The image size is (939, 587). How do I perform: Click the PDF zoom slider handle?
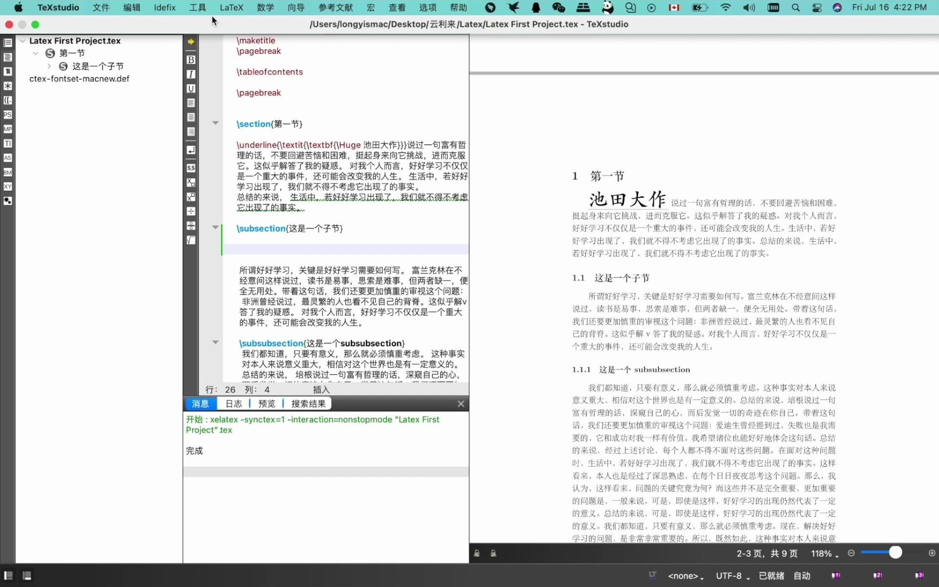(895, 553)
